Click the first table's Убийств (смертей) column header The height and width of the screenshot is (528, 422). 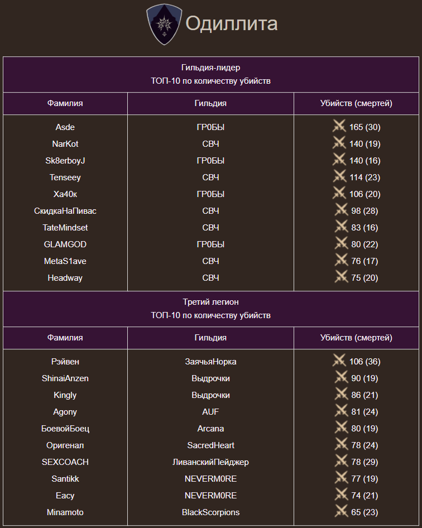(x=356, y=103)
